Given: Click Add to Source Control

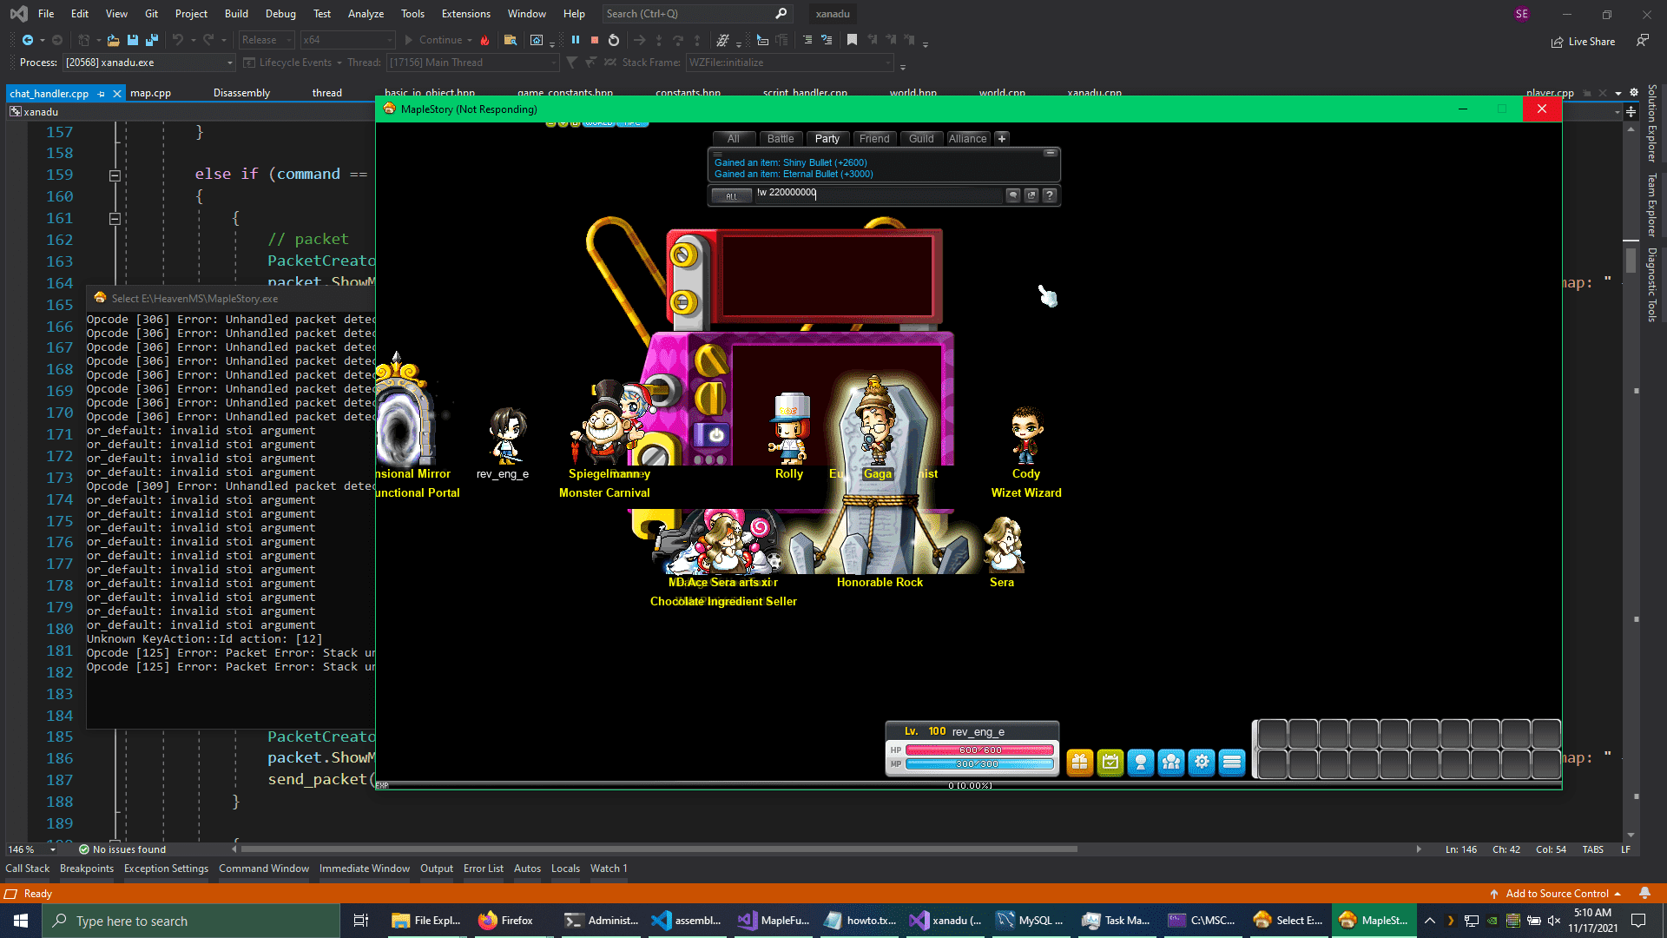Looking at the screenshot, I should point(1556,893).
